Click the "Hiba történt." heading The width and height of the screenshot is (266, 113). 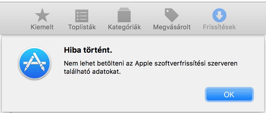click(x=88, y=50)
